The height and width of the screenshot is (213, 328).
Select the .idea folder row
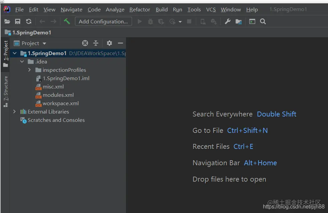click(x=68, y=61)
